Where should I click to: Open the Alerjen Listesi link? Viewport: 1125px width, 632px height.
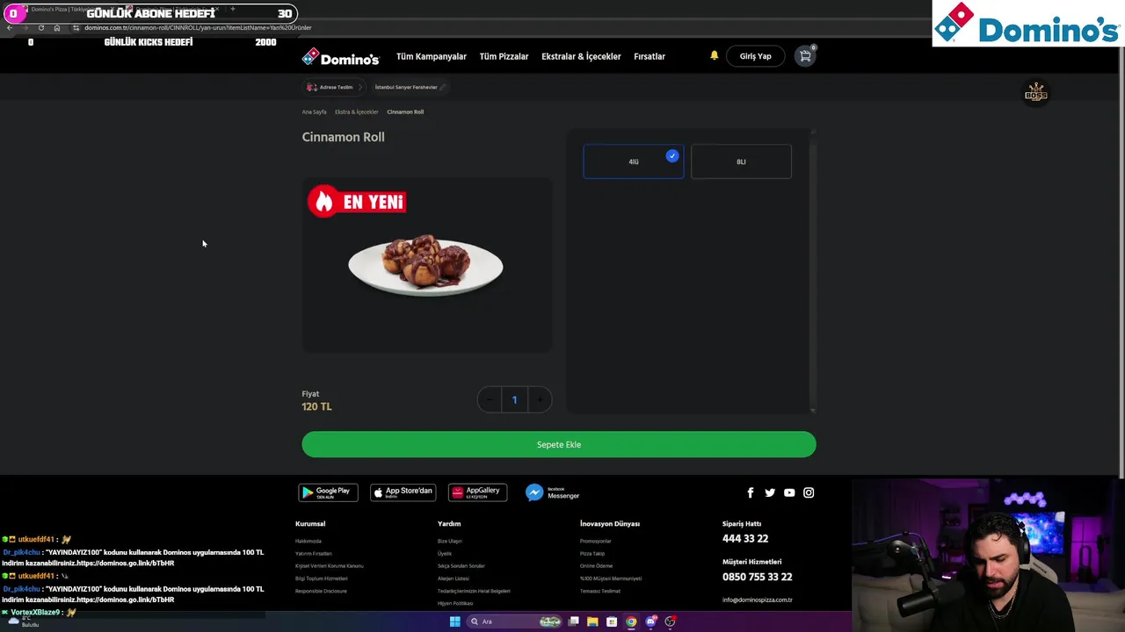click(x=454, y=578)
